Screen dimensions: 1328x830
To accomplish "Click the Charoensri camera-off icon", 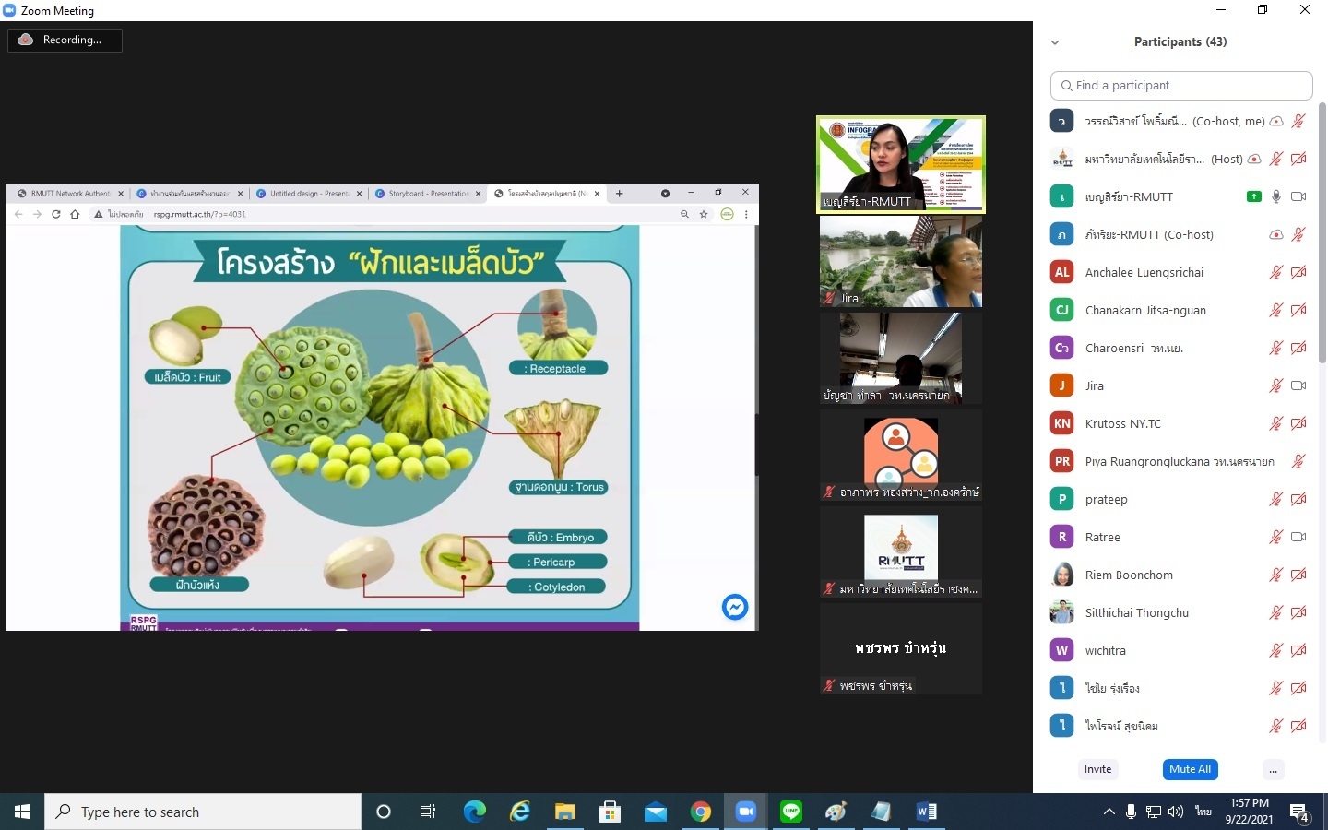I will coord(1298,348).
